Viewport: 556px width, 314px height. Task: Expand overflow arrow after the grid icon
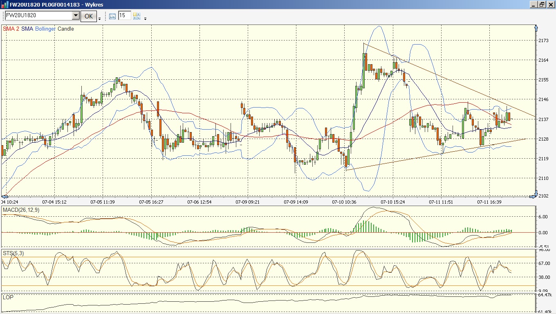145,18
